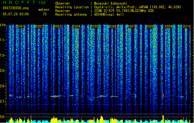This screenshot has width=194, height=123.
Task: Click the long meteor echo below 0303
Action: [x=56, y=96]
